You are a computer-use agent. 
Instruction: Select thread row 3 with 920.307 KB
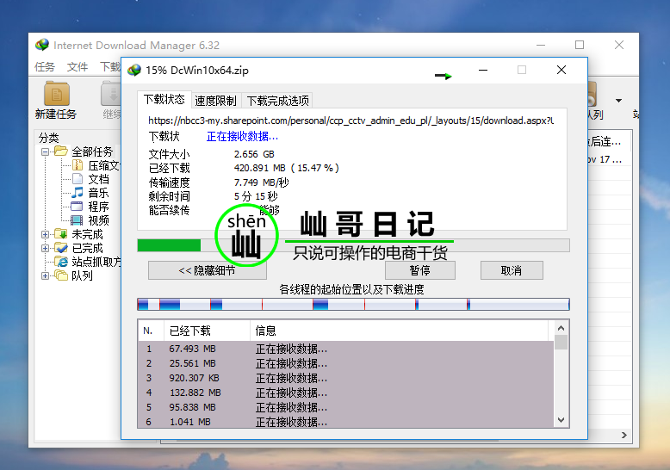pyautogui.click(x=346, y=378)
